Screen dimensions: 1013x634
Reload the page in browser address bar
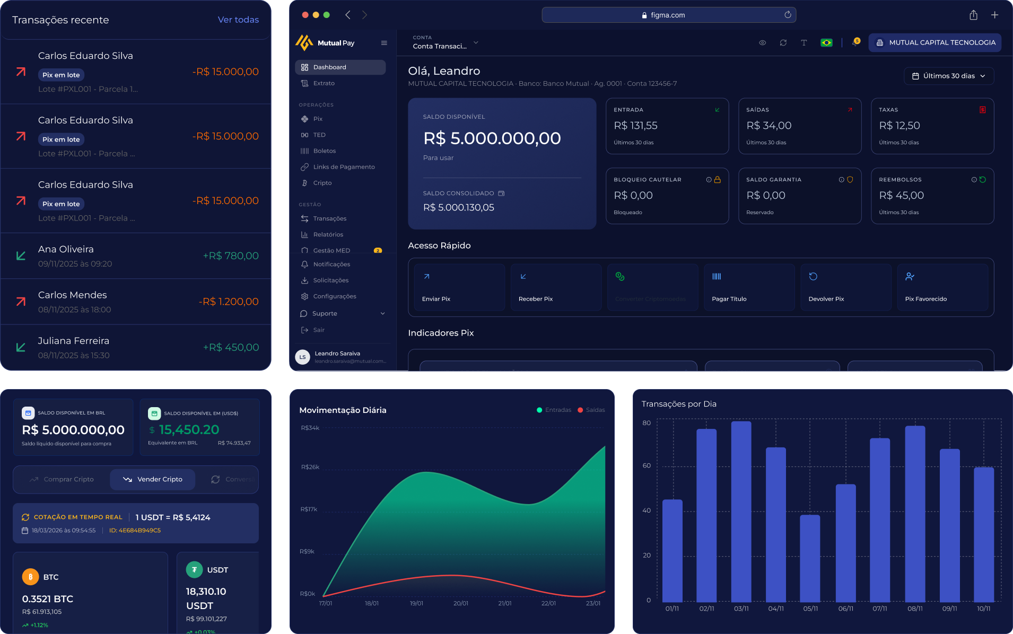tap(788, 15)
